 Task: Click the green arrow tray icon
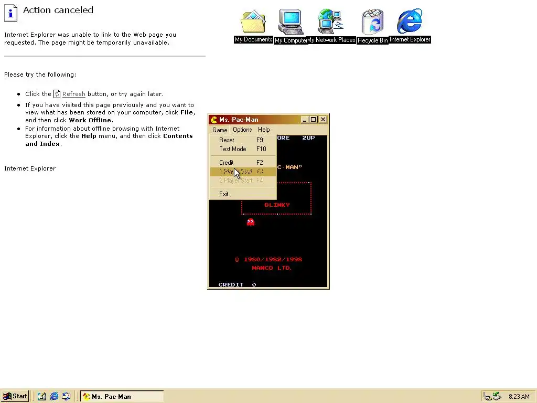click(x=497, y=397)
